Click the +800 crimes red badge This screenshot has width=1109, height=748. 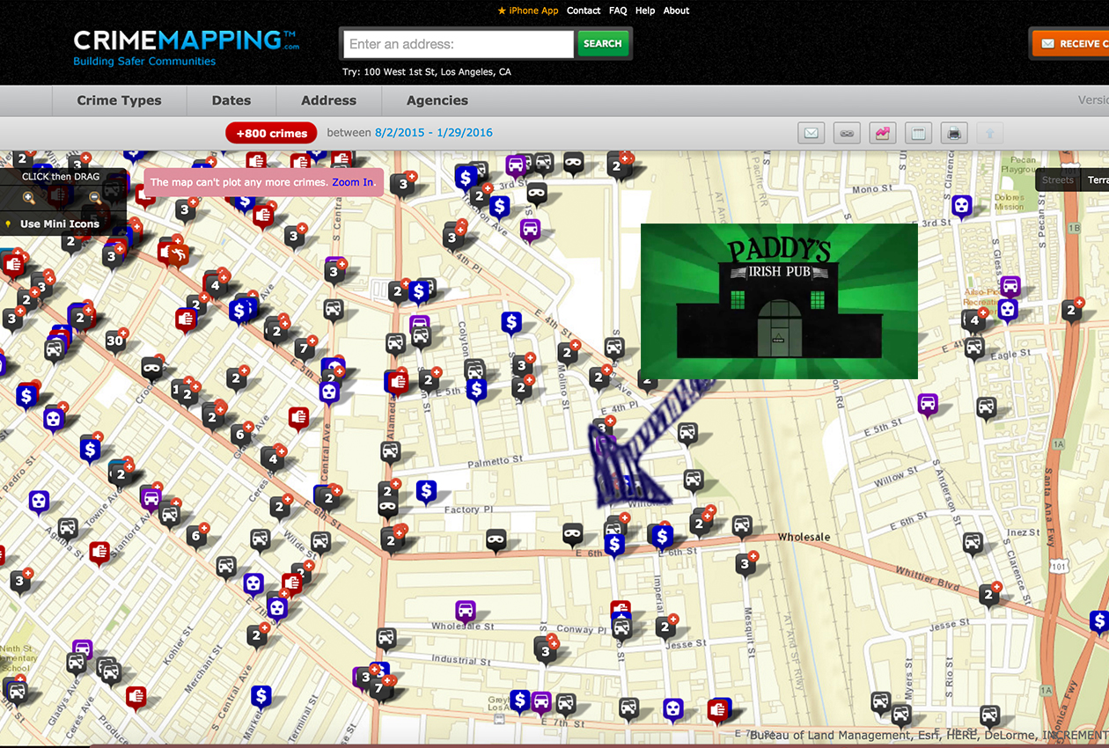pyautogui.click(x=271, y=133)
